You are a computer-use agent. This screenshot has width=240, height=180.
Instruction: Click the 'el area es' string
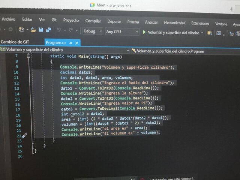point(115,129)
